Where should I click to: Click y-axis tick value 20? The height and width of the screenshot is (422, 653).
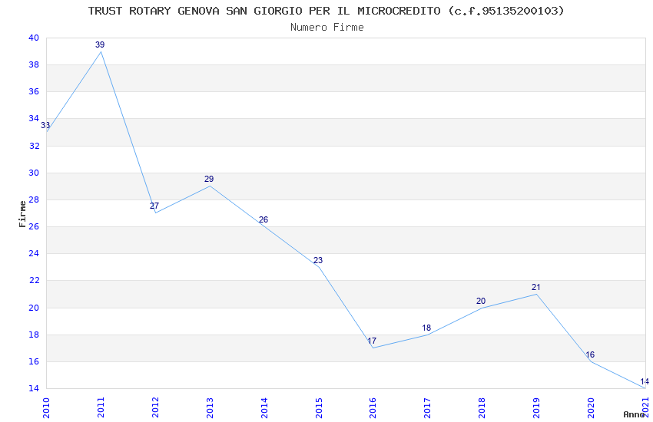point(34,308)
